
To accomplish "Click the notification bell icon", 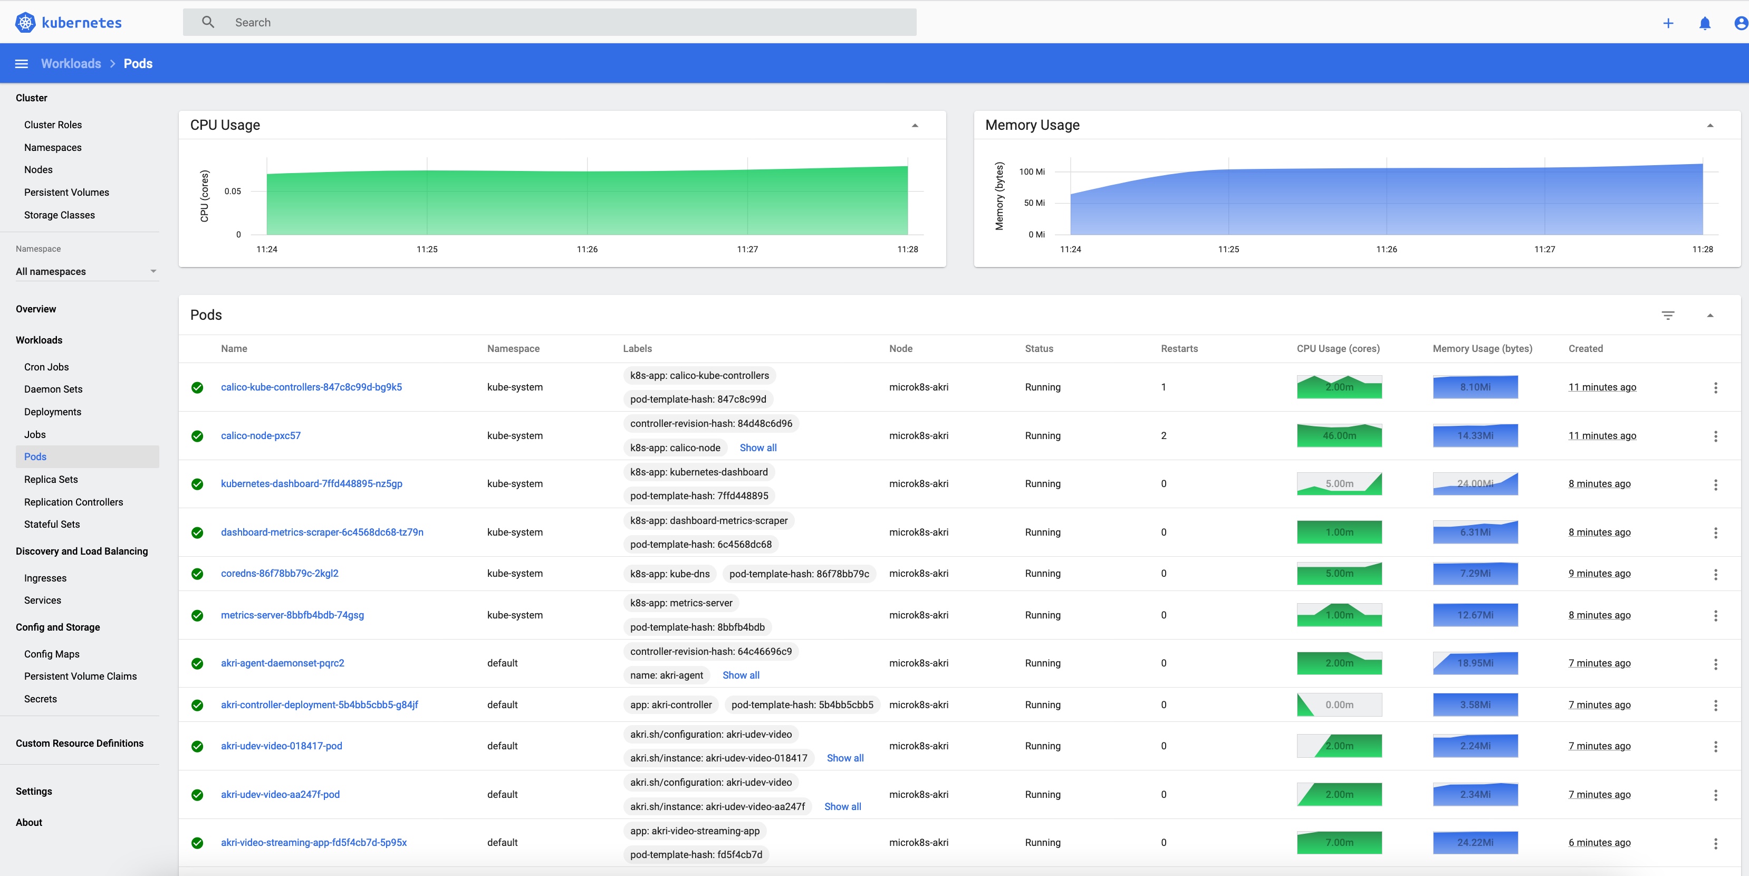I will pyautogui.click(x=1705, y=21).
